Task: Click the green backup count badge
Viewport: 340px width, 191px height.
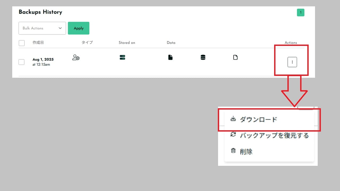Action: pos(300,12)
